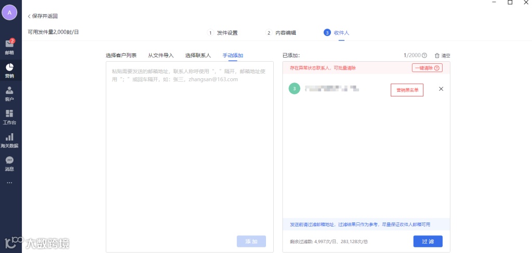Open the 海关数据 customs data icon
Viewport: 532px width, 253px height.
pos(9,140)
